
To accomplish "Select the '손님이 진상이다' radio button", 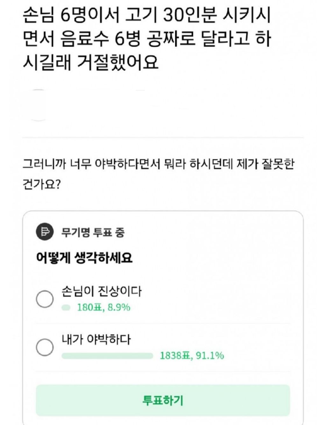I will point(45,299).
